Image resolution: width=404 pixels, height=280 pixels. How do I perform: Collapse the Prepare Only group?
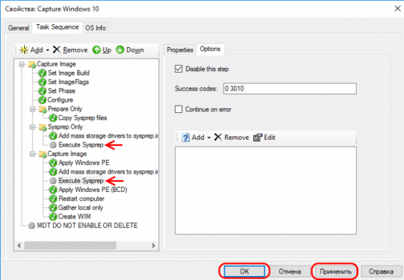tap(32, 109)
